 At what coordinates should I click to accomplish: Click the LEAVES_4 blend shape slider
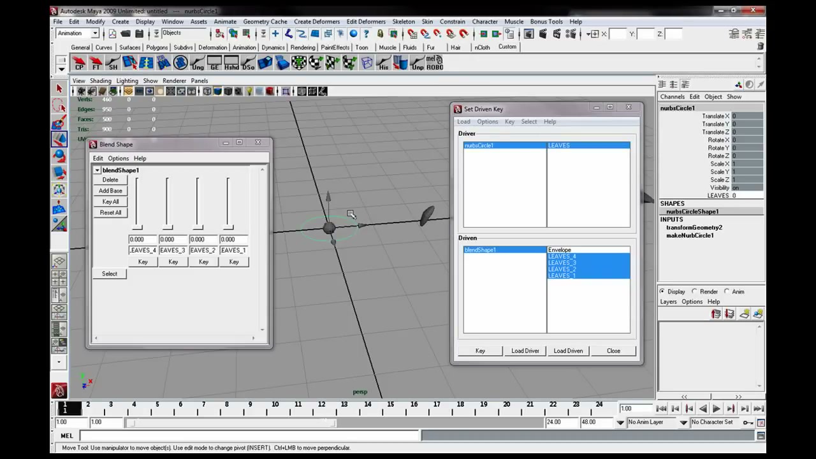[x=137, y=204]
